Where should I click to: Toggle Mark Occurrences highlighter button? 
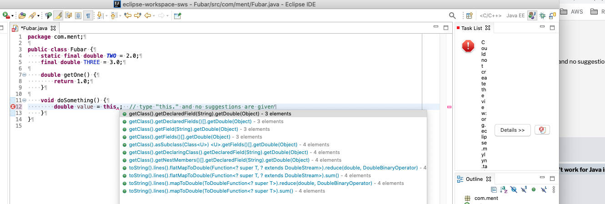pos(58,16)
